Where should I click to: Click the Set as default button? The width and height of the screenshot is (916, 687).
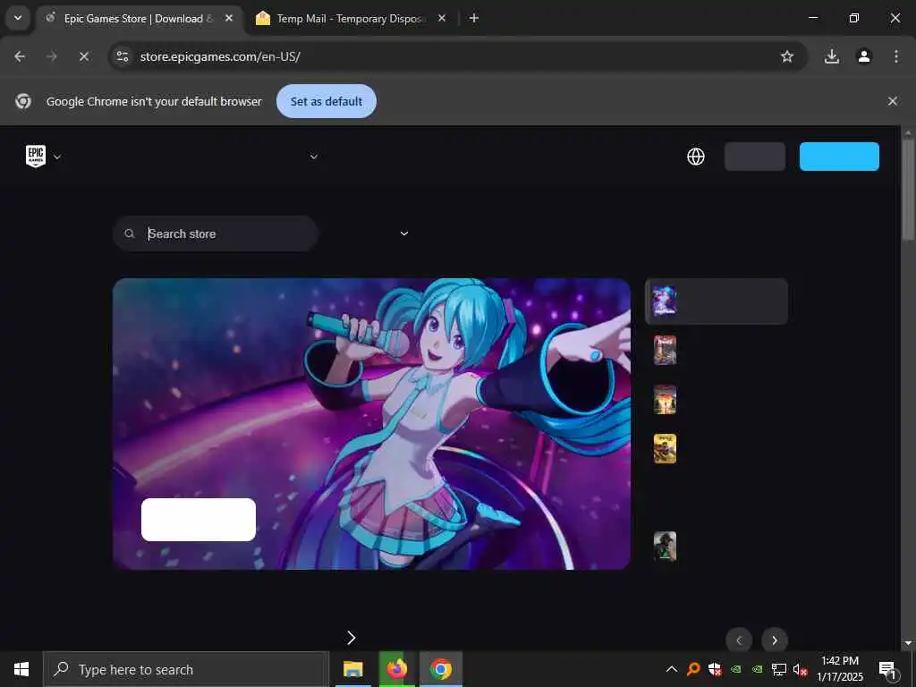(327, 101)
